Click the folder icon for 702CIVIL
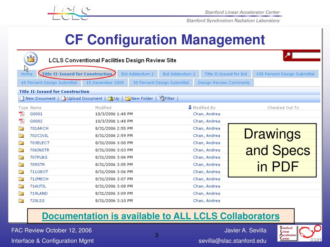The height and width of the screenshot is (247, 330). [x=21, y=135]
